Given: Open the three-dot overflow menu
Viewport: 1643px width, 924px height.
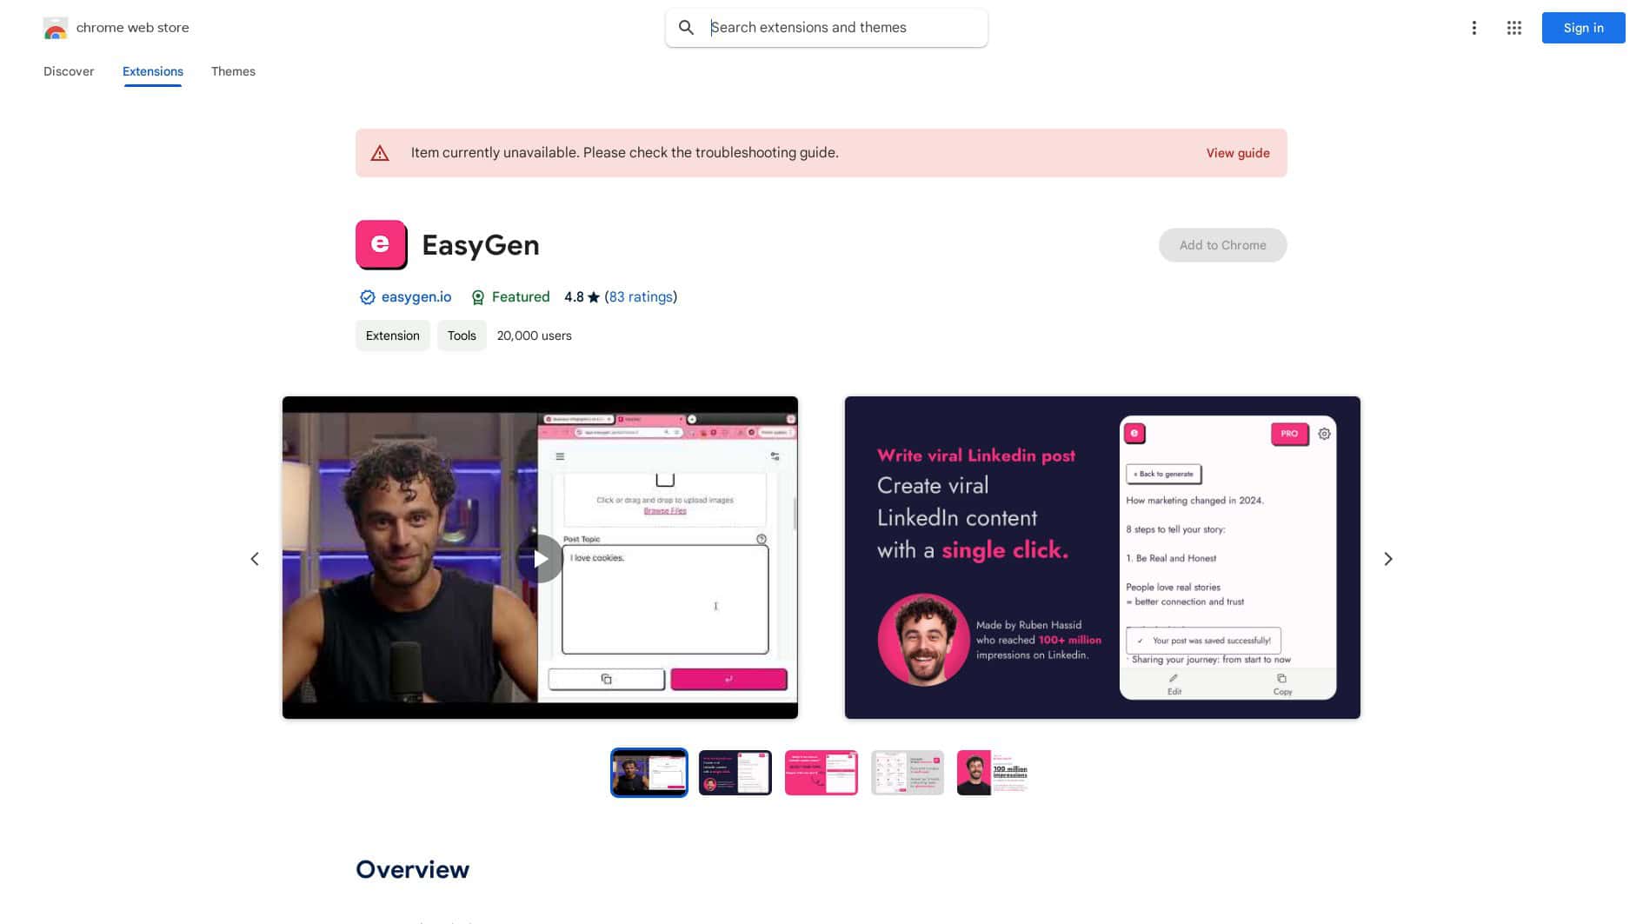Looking at the screenshot, I should point(1474,28).
